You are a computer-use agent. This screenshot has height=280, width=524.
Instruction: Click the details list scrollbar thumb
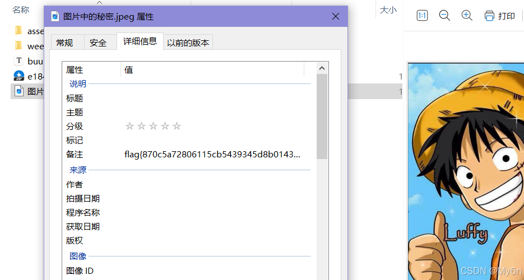322,116
